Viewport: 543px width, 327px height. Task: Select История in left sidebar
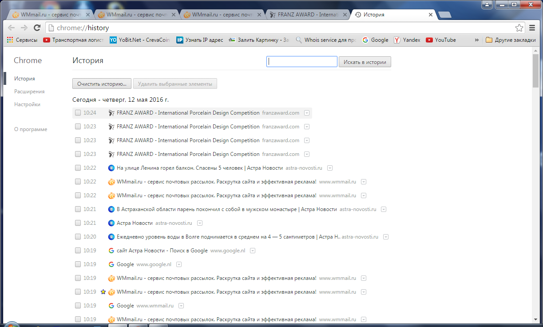click(x=24, y=79)
